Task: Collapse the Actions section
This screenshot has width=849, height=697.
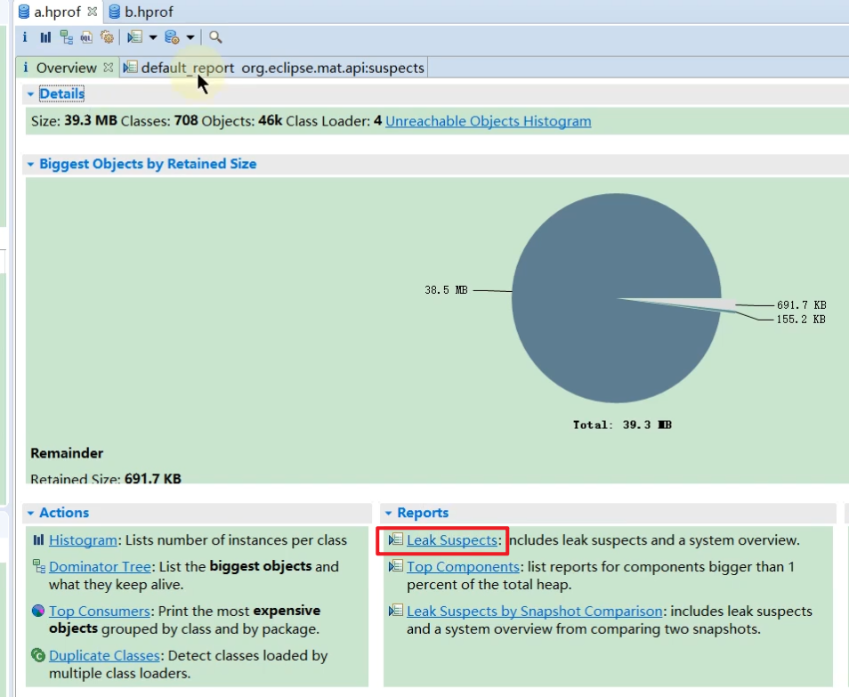Action: pos(30,513)
